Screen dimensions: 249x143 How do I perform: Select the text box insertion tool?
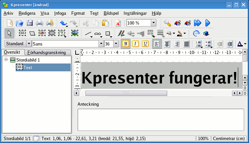(x=23, y=33)
